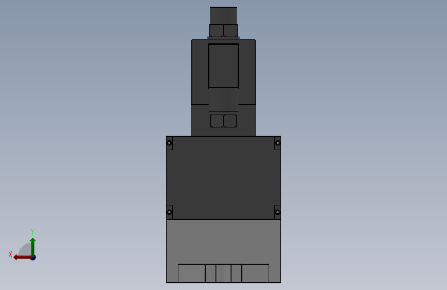Click the green Y axis arrow of the triad
Screen dimensions: 447x290
[x=33, y=247]
